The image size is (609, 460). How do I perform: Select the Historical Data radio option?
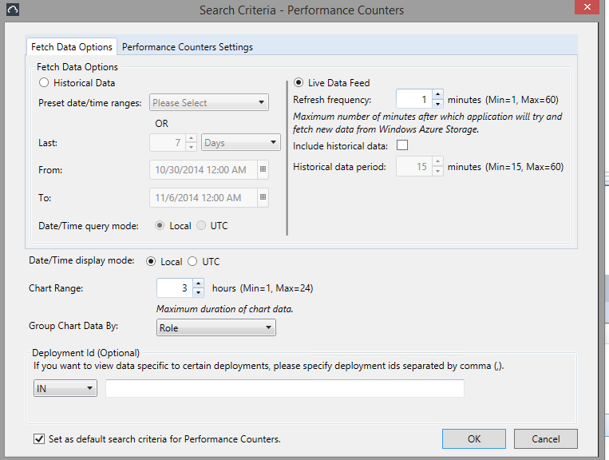coord(45,82)
